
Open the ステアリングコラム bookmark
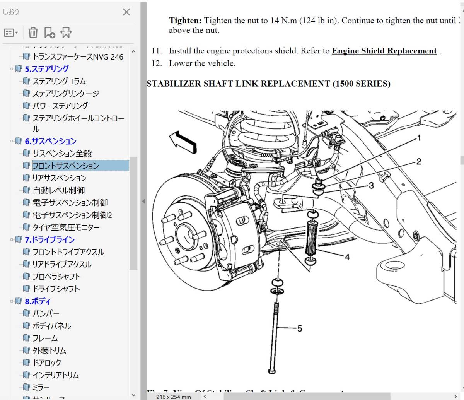coord(59,81)
